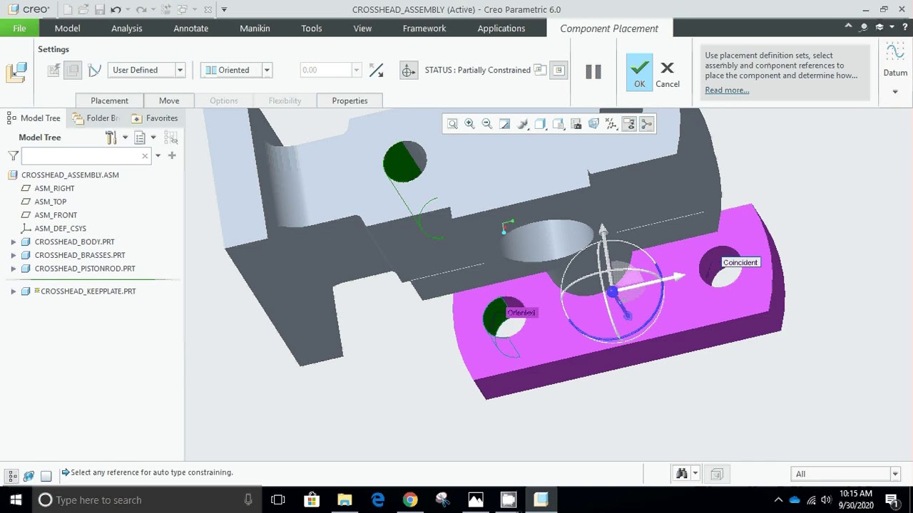Screen dimensions: 913x513
Task: Click the Model Tree filter funnel icon
Action: coord(13,155)
